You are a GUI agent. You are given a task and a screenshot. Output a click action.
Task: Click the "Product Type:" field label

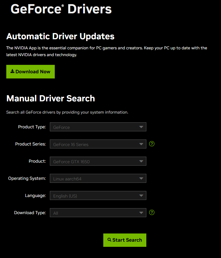coord(32,127)
